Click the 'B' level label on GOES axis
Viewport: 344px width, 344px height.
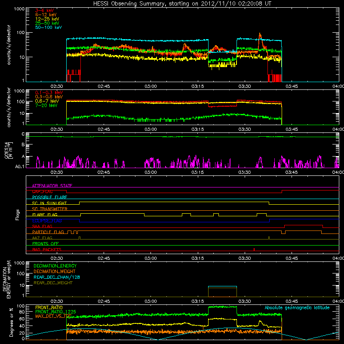[23, 145]
